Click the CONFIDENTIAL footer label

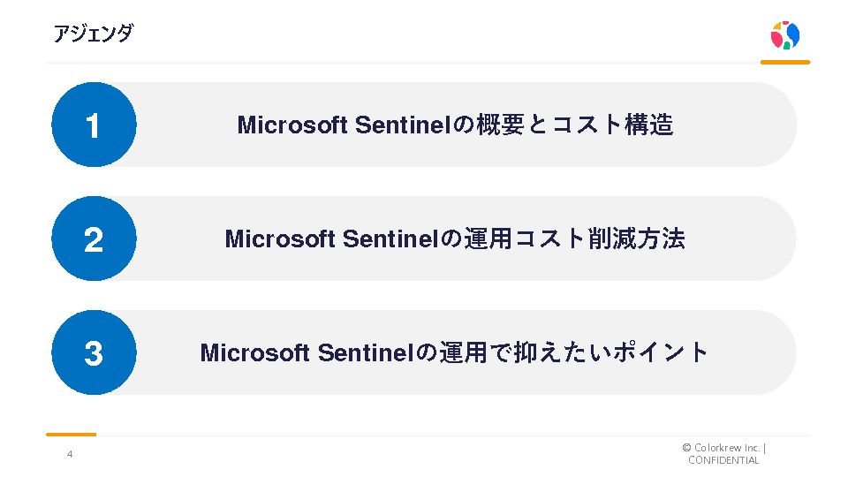(723, 460)
